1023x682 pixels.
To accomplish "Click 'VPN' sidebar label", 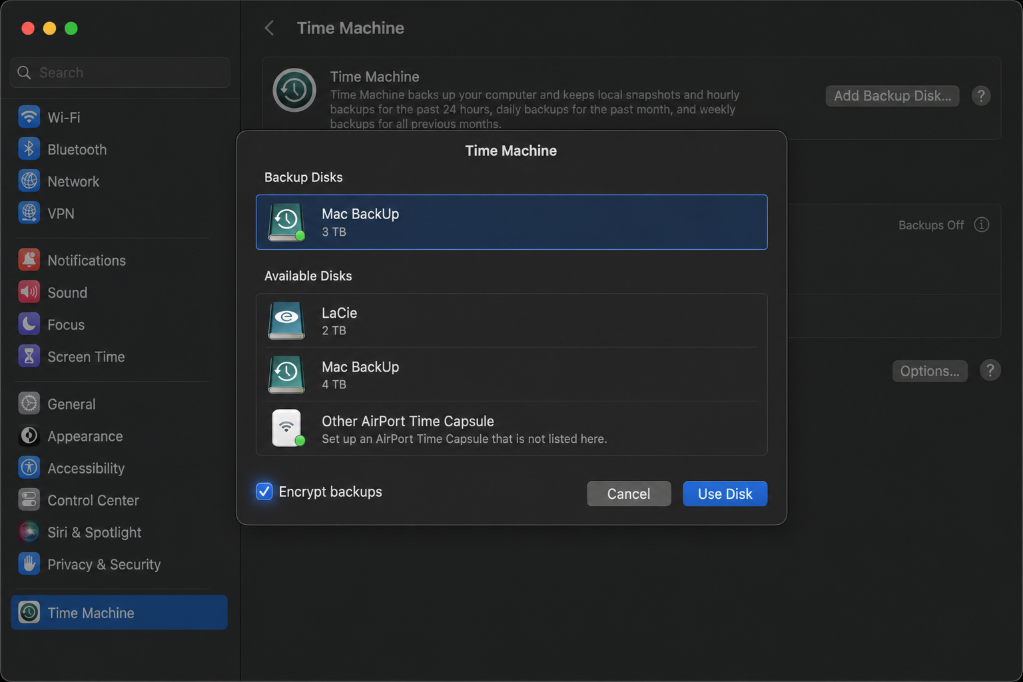I will (61, 214).
